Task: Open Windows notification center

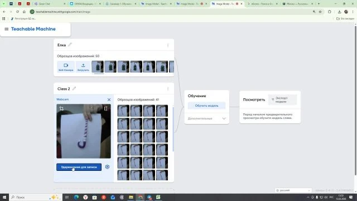Action: pos(351,197)
